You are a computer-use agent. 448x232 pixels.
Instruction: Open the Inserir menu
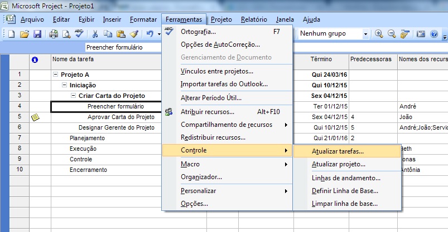click(112, 19)
